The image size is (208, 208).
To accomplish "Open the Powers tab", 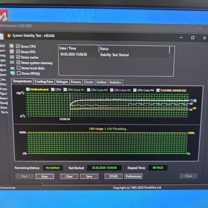I will (x=76, y=82).
